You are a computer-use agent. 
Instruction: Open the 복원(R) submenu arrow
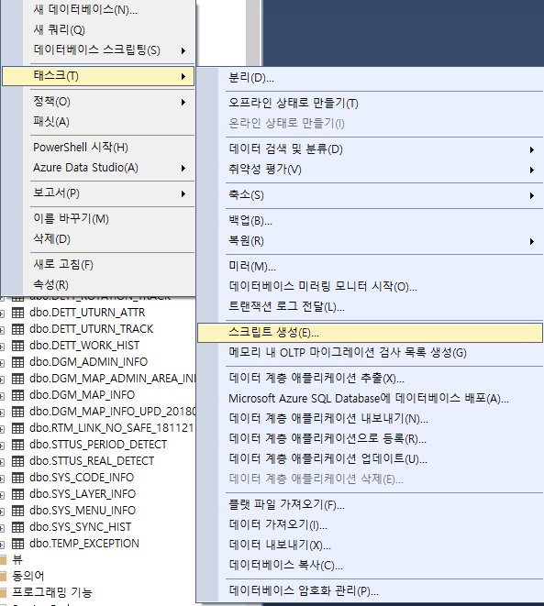click(532, 241)
